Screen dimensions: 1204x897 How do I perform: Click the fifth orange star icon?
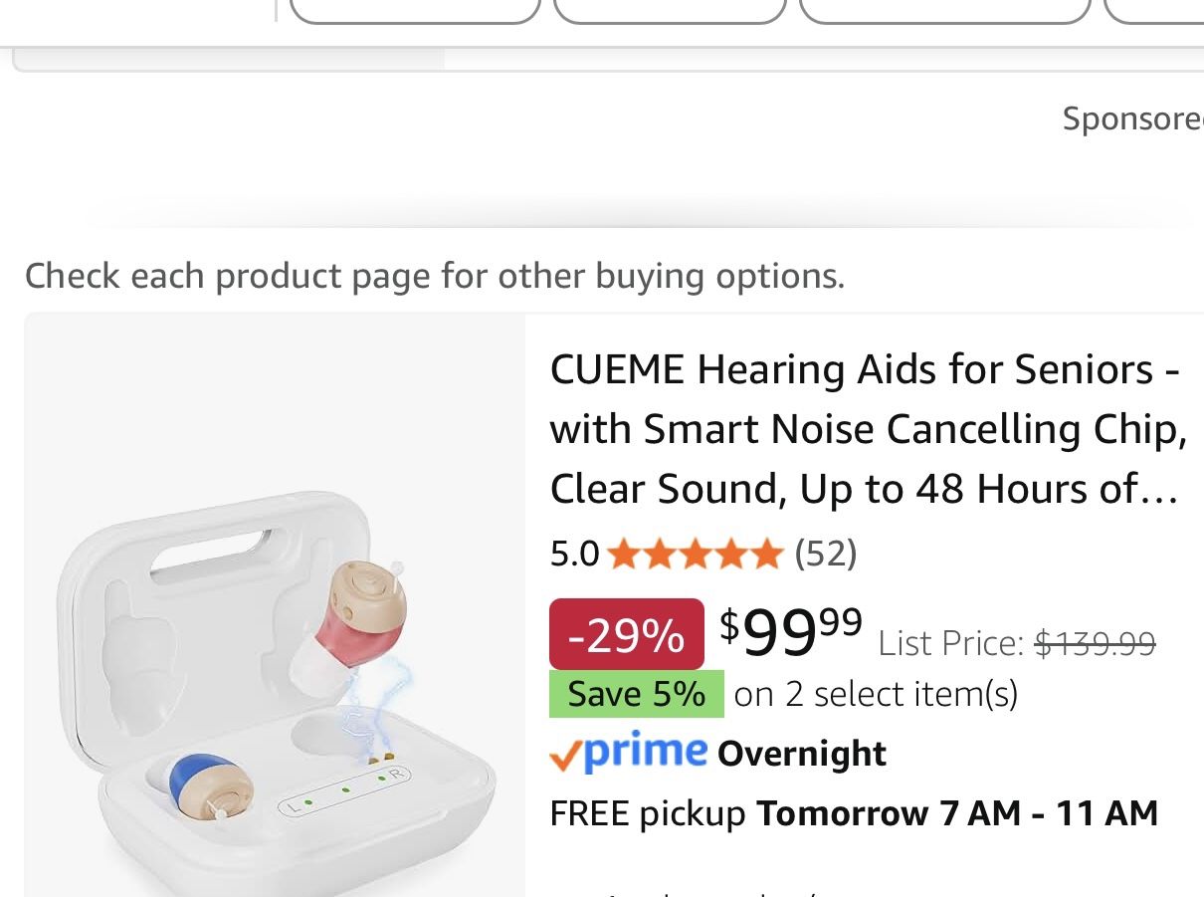click(x=767, y=554)
